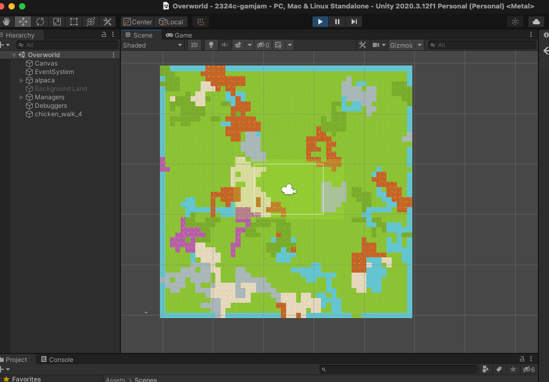Viewport: 549px width, 382px height.
Task: Select the Rotate tool
Action: (40, 22)
